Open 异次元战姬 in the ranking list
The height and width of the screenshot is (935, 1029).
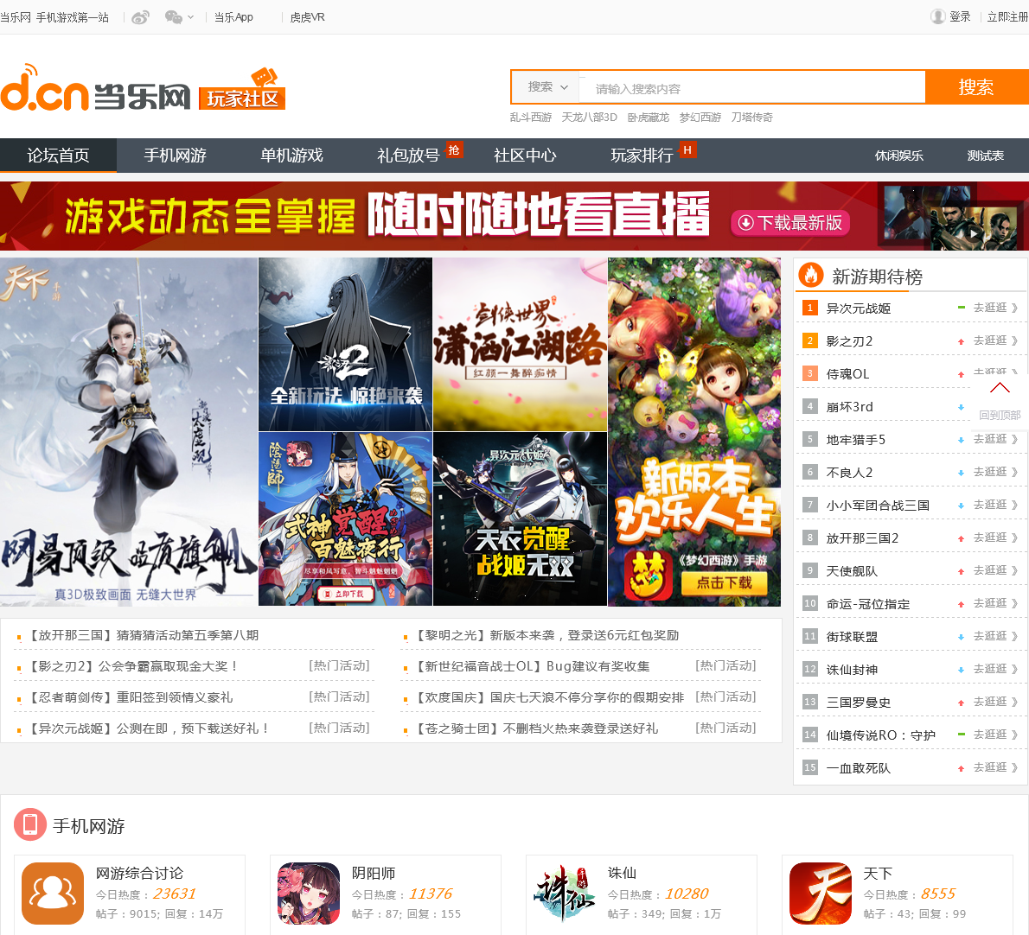click(x=859, y=308)
